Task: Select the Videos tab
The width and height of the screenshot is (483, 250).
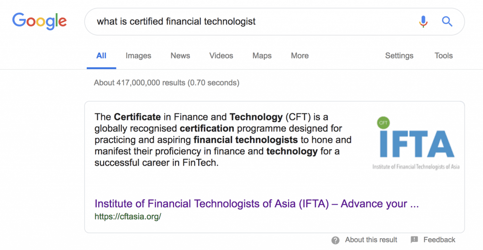Action: pos(221,56)
